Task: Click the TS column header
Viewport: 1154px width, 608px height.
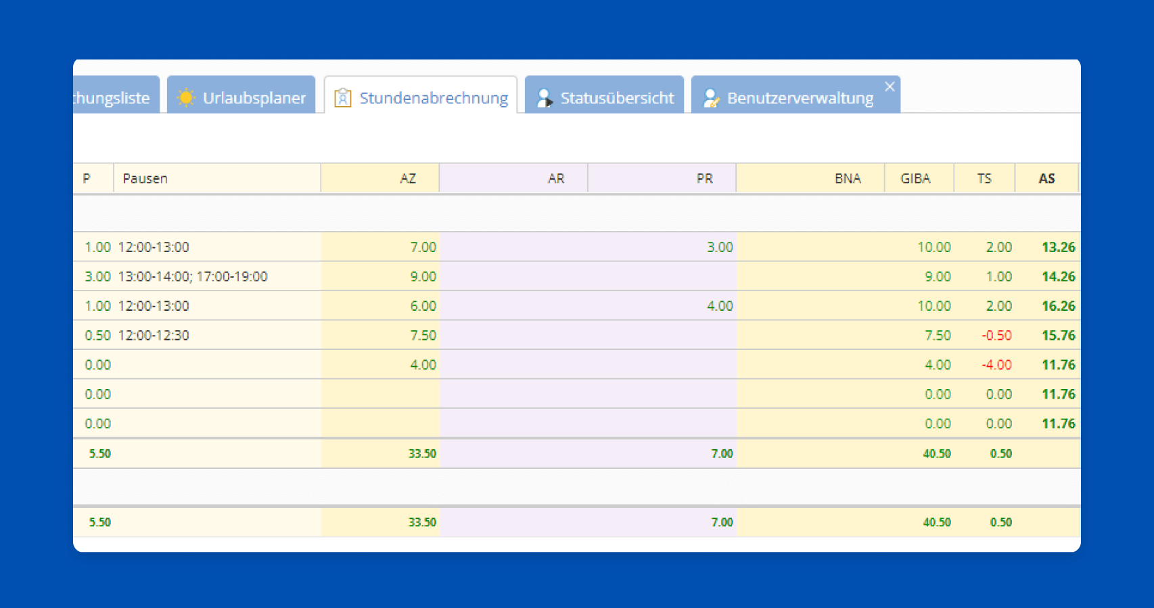Action: tap(984, 178)
